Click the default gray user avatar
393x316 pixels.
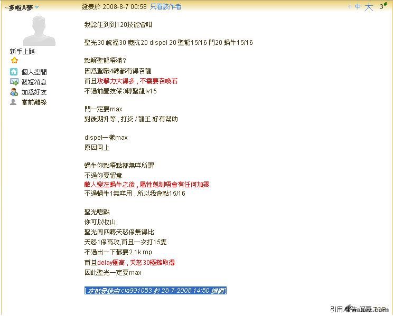pos(39,31)
